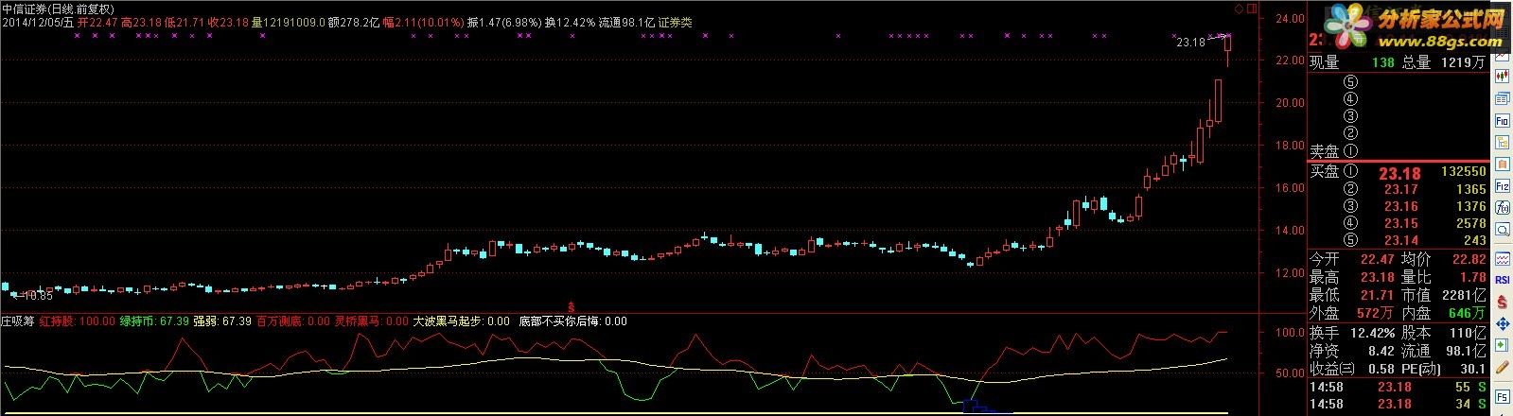This screenshot has height=416, width=1513.
Task: Click 股本 110亿 value
Action: [1467, 333]
